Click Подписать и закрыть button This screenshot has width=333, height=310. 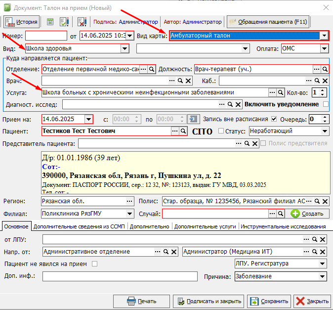208,301
